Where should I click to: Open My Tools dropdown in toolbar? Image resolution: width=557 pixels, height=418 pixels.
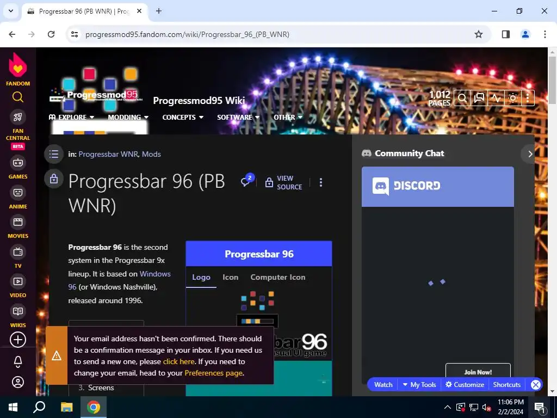[x=419, y=385]
